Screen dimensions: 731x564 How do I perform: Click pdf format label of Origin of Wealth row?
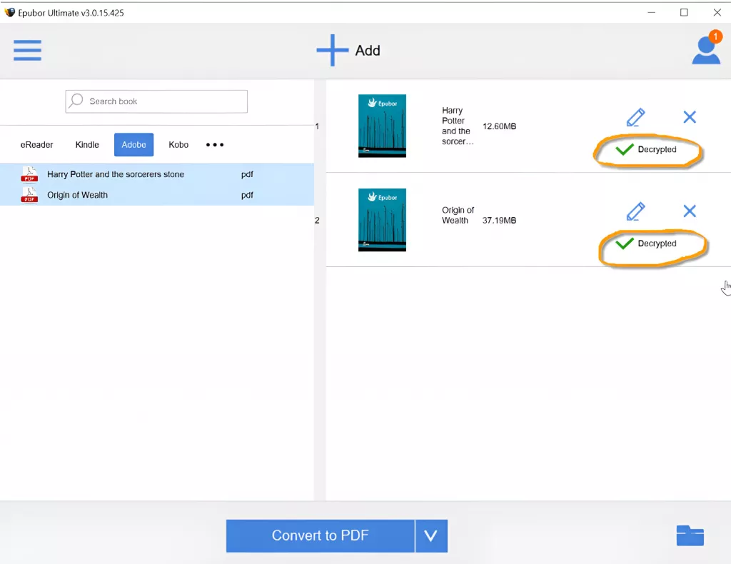pyautogui.click(x=247, y=195)
